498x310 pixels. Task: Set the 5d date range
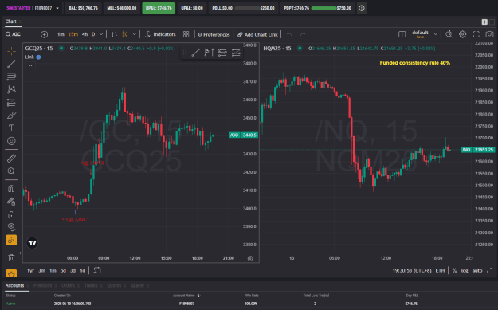point(63,271)
